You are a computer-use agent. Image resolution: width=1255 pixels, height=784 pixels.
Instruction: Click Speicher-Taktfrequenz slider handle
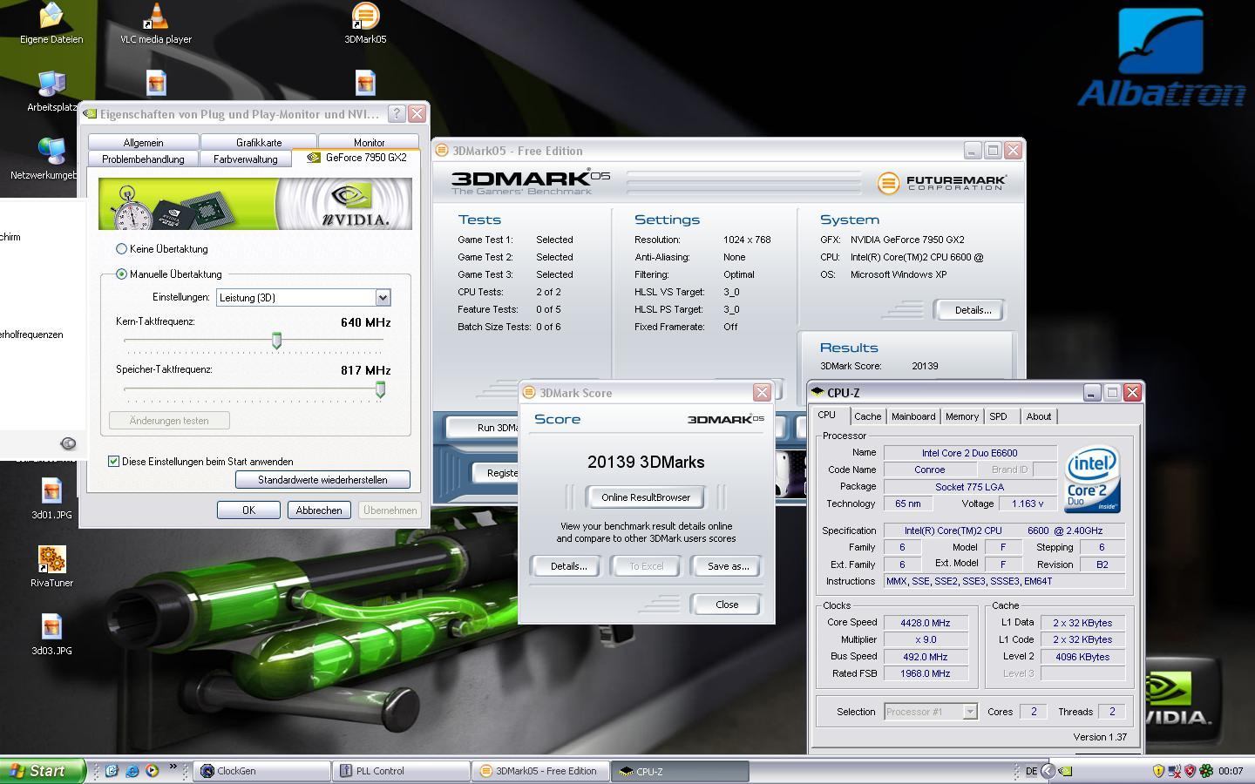tap(380, 389)
